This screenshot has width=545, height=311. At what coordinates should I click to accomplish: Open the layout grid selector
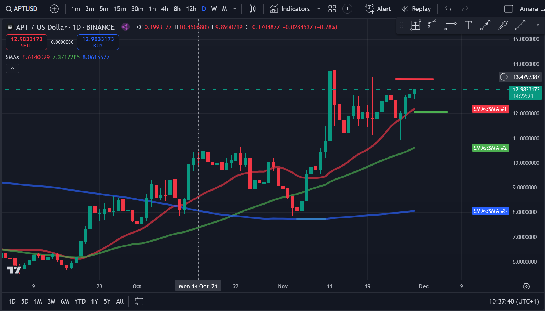coord(333,9)
